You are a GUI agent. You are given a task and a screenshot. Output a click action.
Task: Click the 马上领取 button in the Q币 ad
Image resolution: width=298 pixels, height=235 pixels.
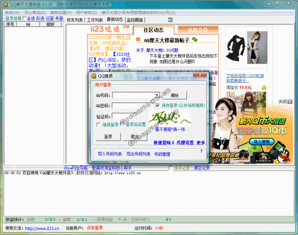262,142
